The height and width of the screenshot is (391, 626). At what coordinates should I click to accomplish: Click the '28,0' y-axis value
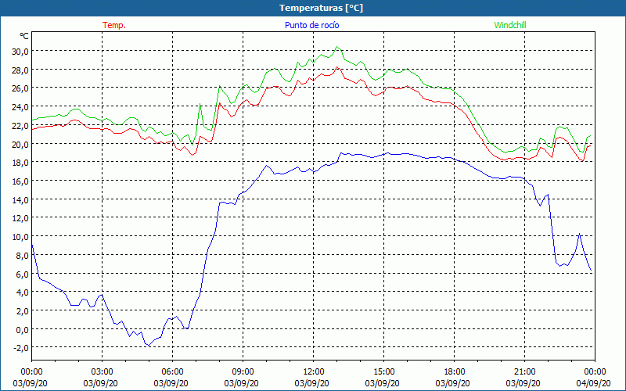click(x=20, y=70)
